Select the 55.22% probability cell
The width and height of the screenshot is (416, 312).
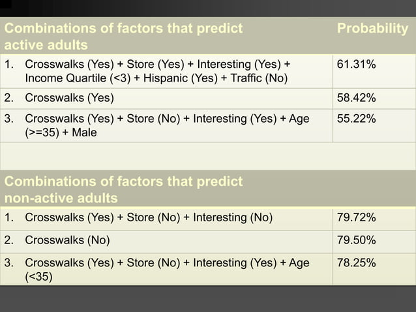356,119
